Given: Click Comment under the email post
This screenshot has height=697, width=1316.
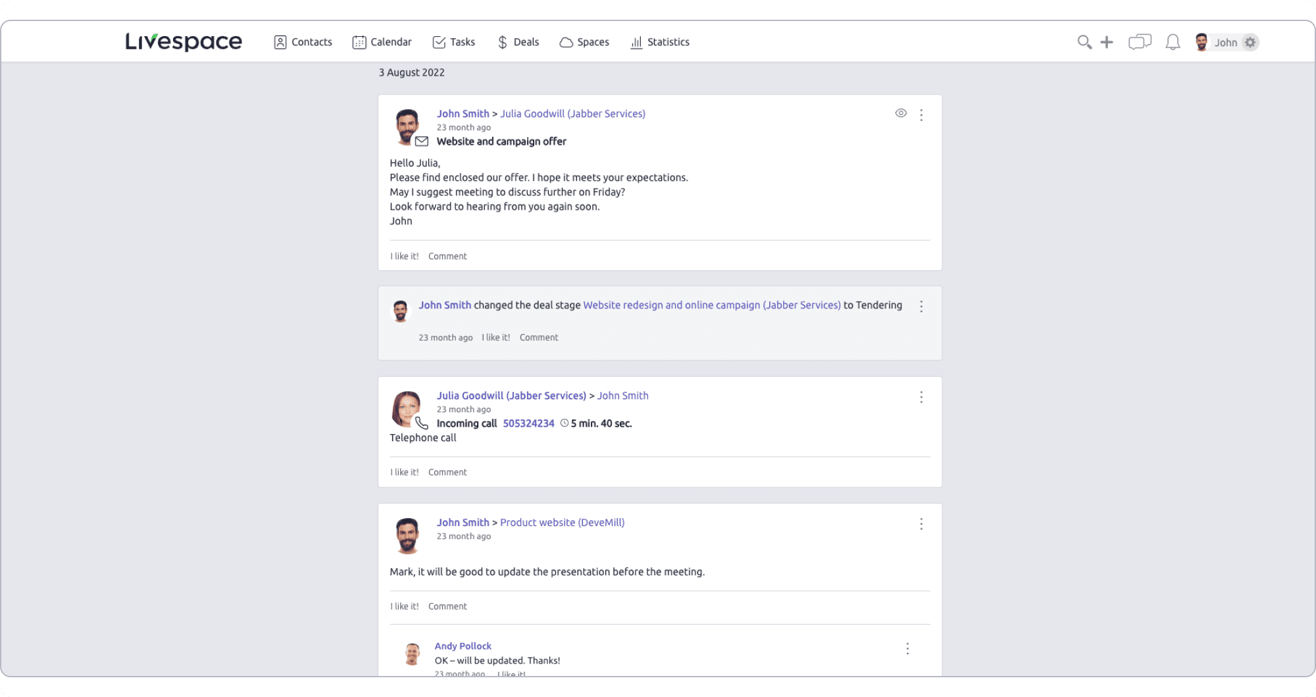Looking at the screenshot, I should [x=447, y=256].
